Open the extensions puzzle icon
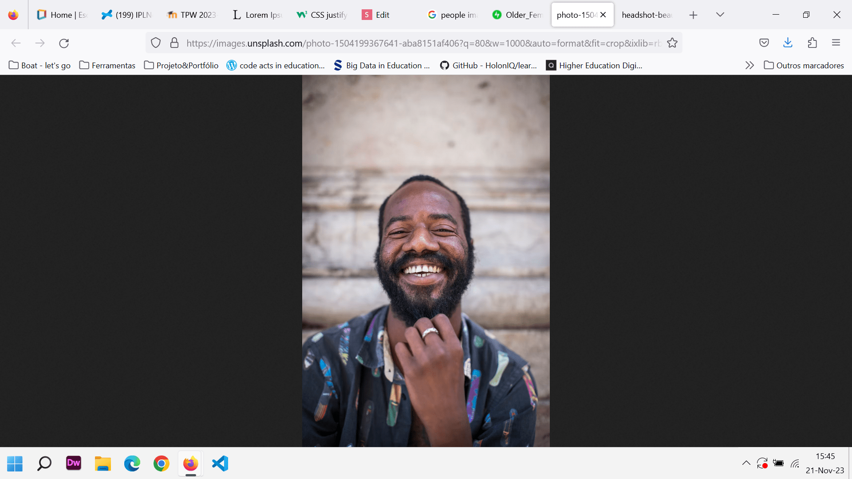The width and height of the screenshot is (852, 479). pyautogui.click(x=812, y=43)
